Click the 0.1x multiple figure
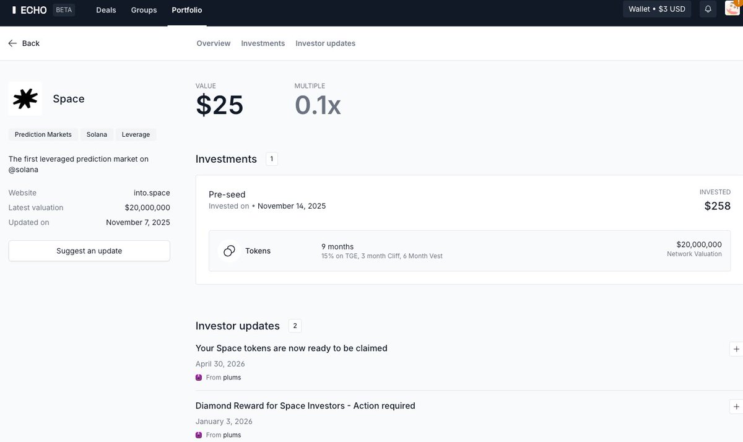Viewport: 743px width, 442px height. pyautogui.click(x=318, y=105)
